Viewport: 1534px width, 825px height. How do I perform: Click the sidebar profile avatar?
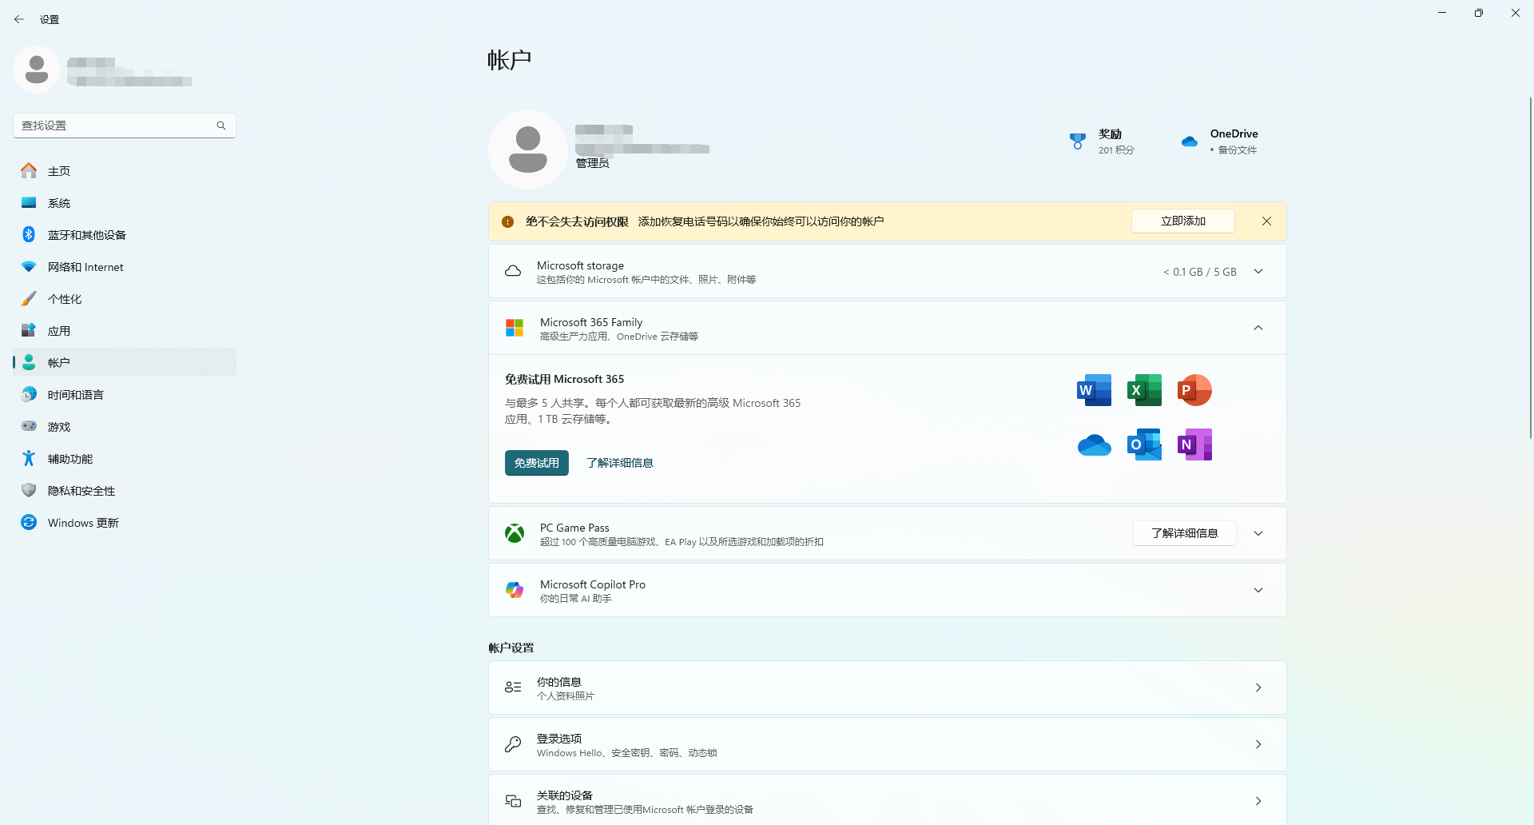point(37,70)
